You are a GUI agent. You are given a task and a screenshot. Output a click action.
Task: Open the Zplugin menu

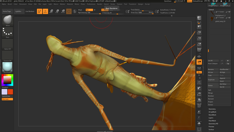(x=140, y=4)
